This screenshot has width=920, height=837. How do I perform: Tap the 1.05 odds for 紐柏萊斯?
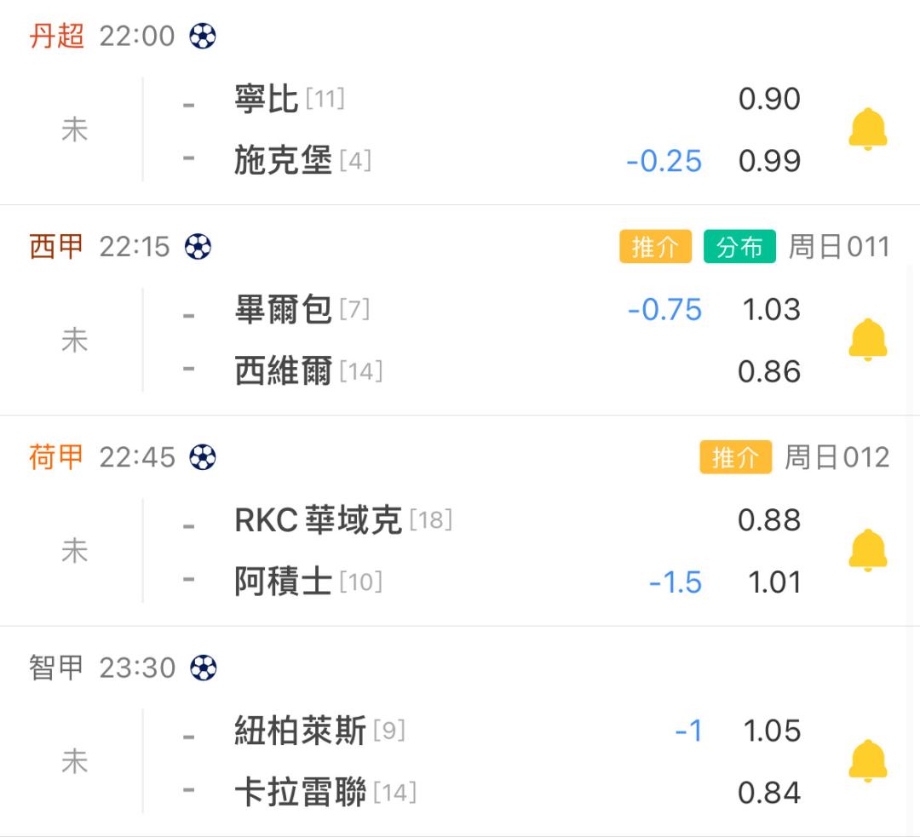pyautogui.click(x=772, y=731)
